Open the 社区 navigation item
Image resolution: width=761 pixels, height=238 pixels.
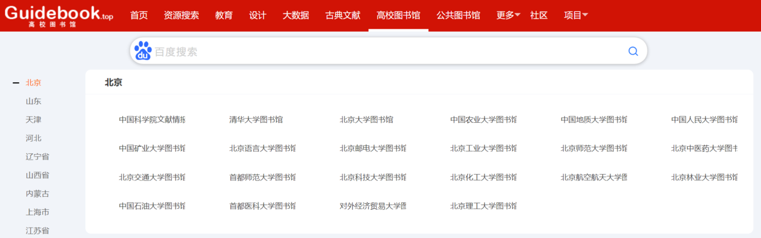539,15
